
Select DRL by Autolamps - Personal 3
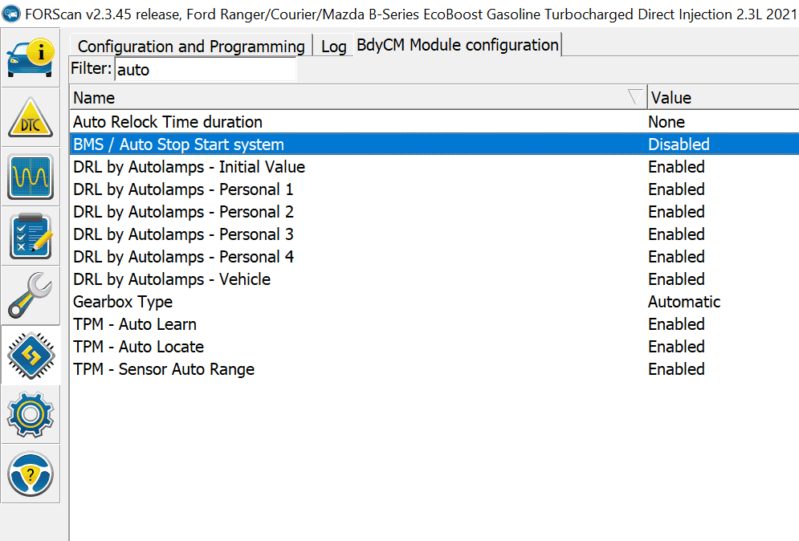(x=434, y=234)
